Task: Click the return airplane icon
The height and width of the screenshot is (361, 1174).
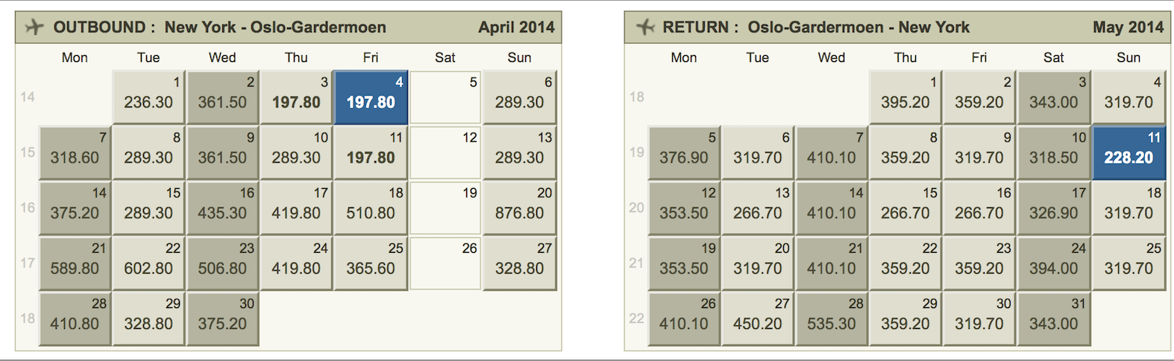Action: pos(645,27)
